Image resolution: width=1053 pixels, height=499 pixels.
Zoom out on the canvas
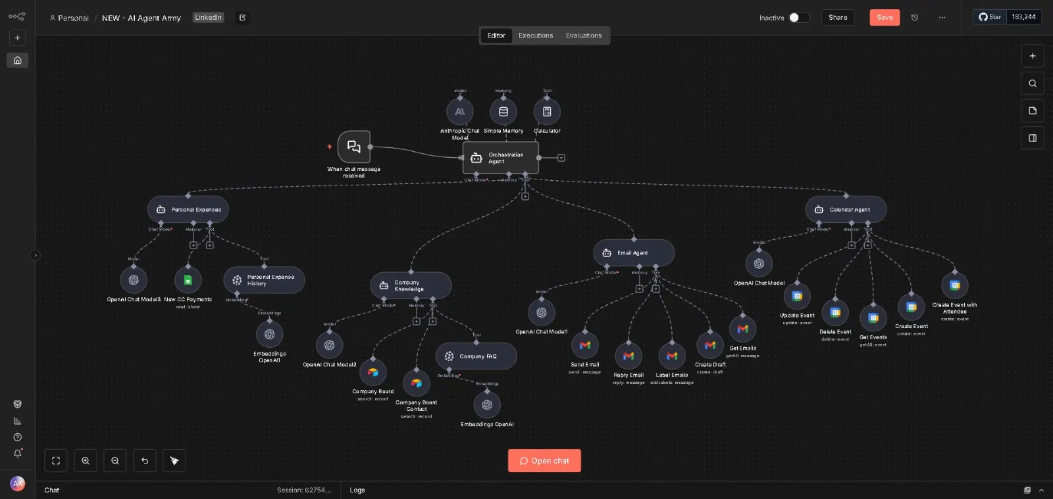[115, 461]
